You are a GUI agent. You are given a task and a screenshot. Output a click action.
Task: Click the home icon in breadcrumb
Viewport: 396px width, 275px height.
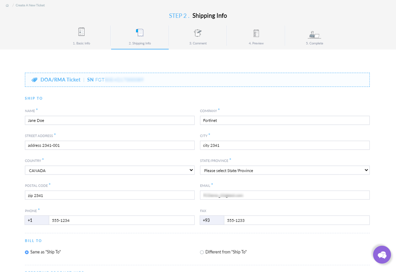pos(7,5)
